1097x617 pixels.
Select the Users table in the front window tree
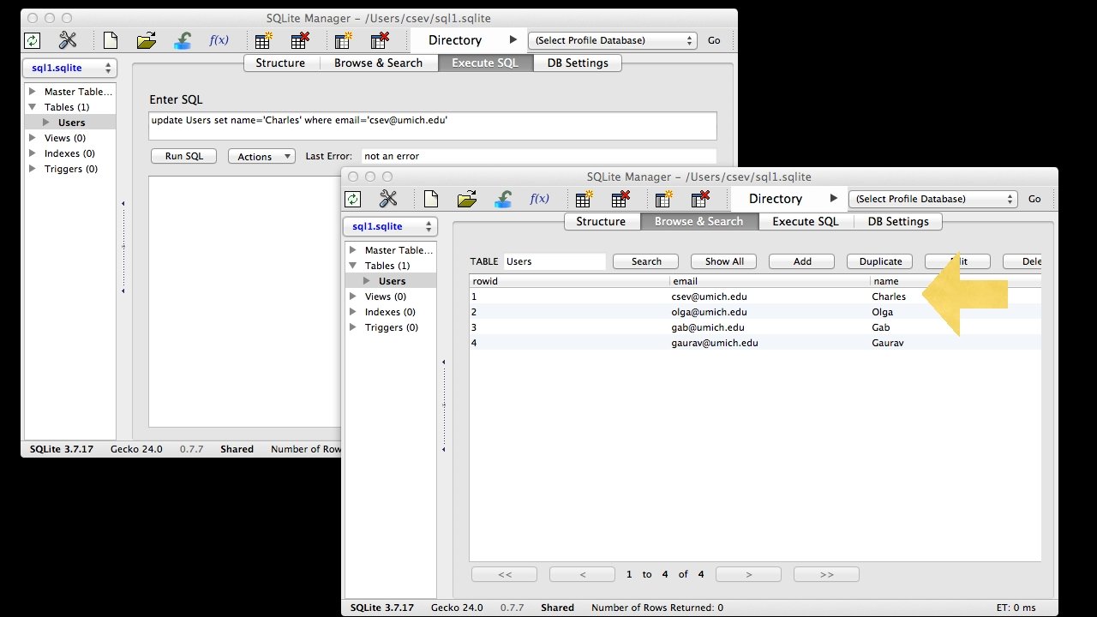point(392,281)
